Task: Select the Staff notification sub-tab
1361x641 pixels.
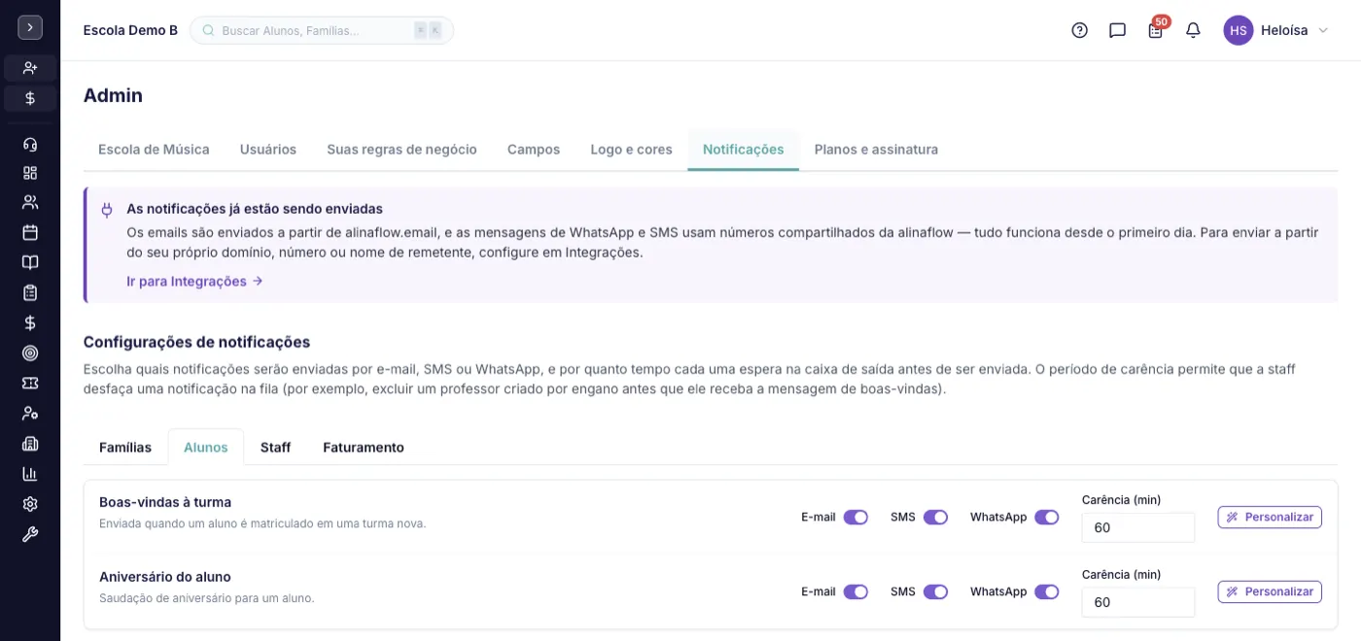Action: click(x=275, y=447)
